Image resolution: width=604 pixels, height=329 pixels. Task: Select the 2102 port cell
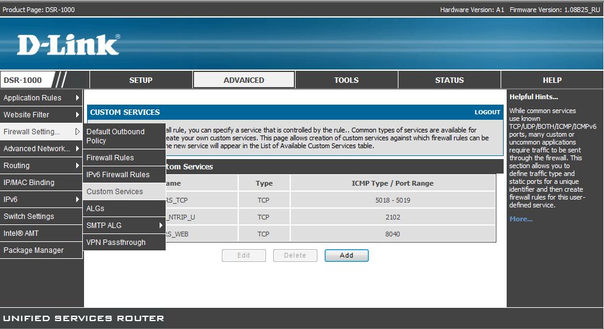(392, 217)
